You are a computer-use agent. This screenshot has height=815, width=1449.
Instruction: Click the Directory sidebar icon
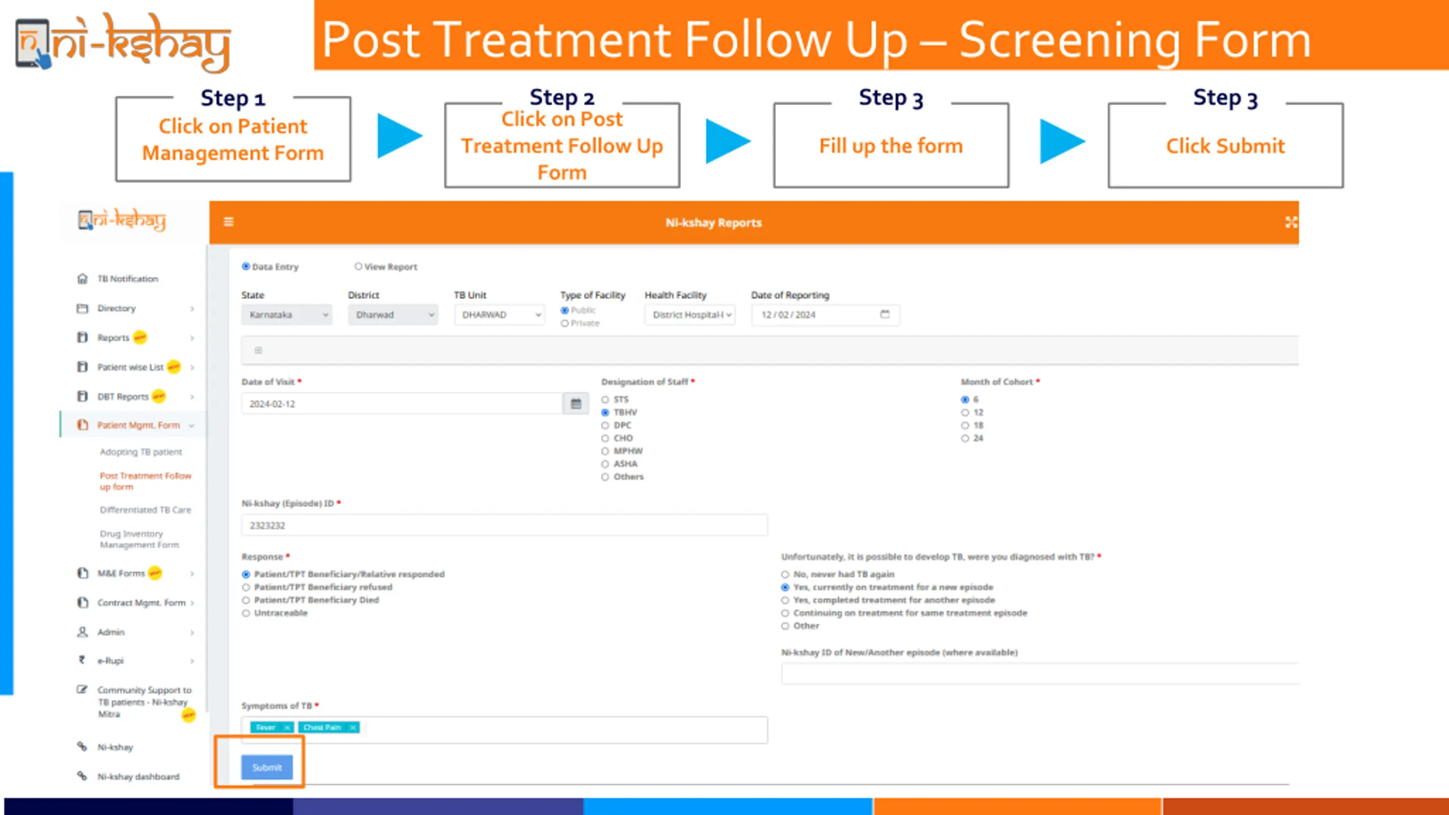coord(83,308)
